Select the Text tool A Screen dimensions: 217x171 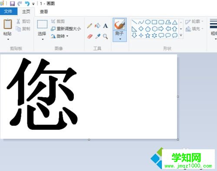click(105, 26)
